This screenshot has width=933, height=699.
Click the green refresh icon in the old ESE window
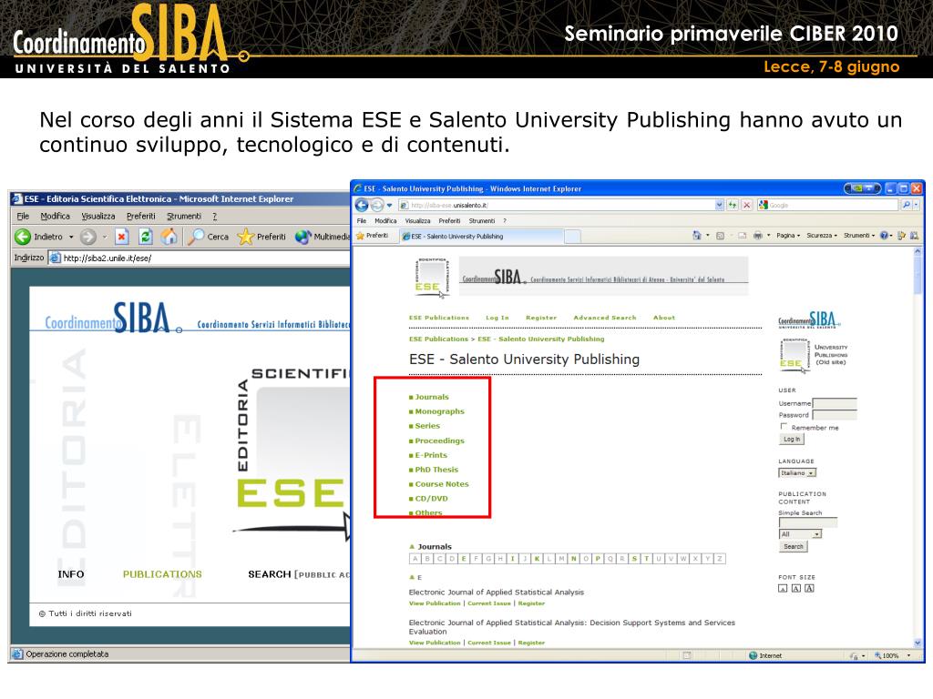[145, 237]
